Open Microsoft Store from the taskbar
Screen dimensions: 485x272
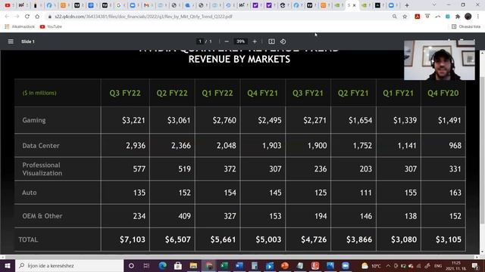click(178, 265)
